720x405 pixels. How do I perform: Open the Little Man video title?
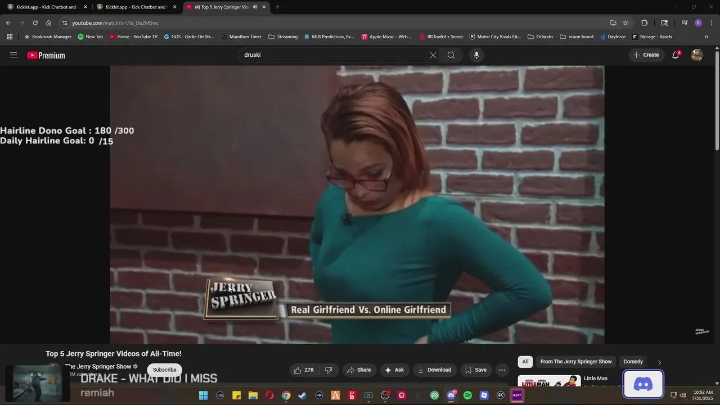pyautogui.click(x=596, y=379)
